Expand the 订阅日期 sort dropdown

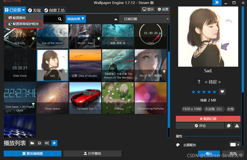click(x=144, y=19)
